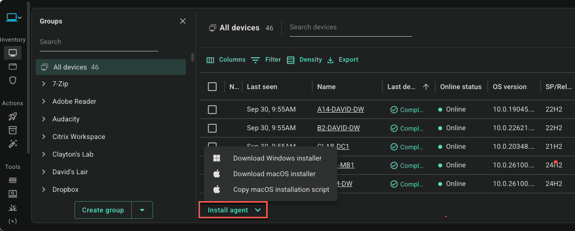This screenshot has height=231, width=575.
Task: Open the shield icon under Inventory
Action: tap(13, 80)
